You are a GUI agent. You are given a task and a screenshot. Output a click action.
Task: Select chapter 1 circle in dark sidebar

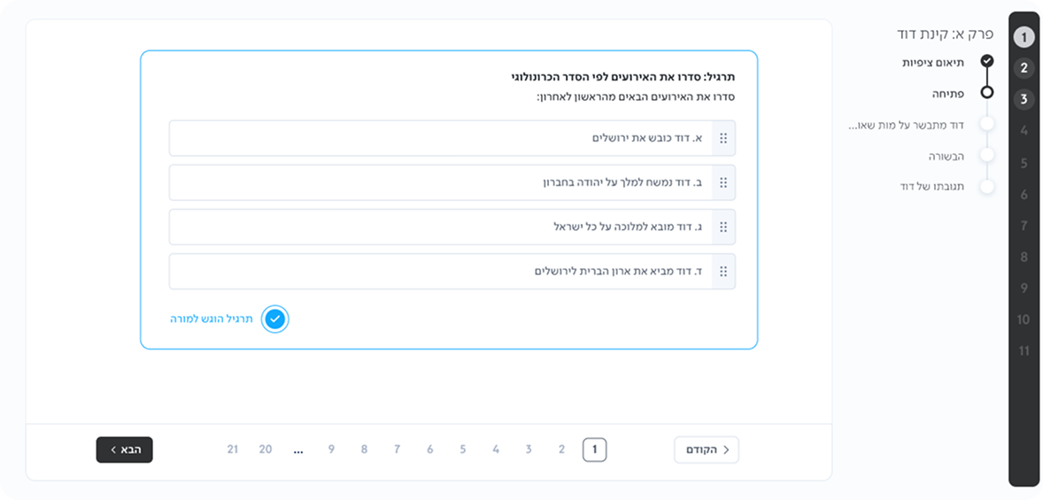point(1024,36)
